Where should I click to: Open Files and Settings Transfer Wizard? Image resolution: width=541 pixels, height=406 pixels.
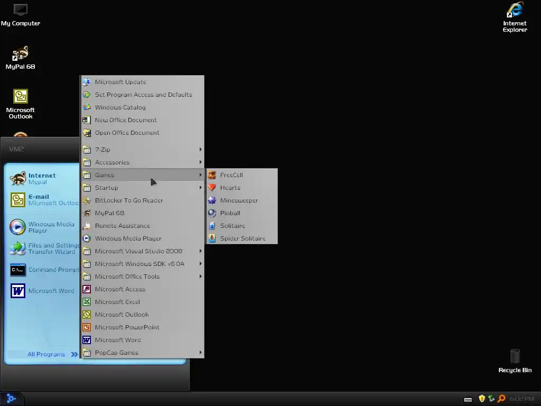(x=44, y=248)
